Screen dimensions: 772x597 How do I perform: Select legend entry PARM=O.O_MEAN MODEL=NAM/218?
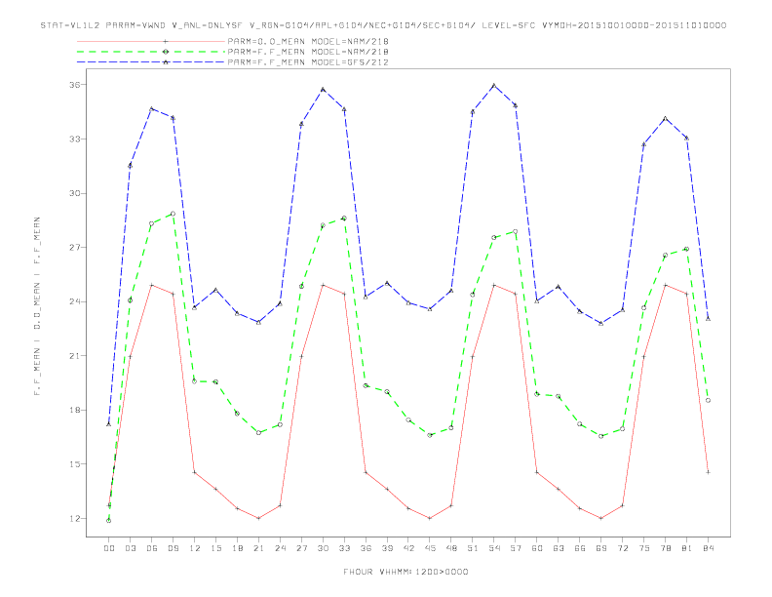pyautogui.click(x=308, y=41)
